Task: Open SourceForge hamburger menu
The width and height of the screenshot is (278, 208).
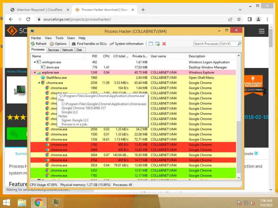Action: point(262,31)
